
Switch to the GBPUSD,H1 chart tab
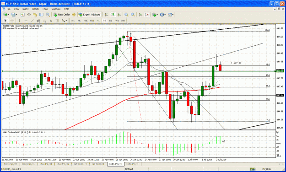(x=98, y=164)
